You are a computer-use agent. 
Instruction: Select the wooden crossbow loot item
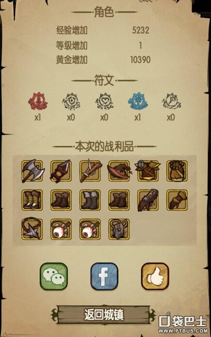(90, 171)
